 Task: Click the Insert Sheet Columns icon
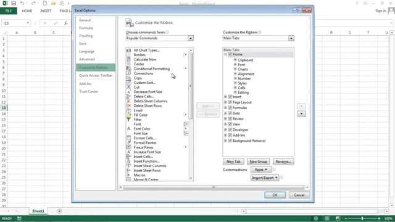click(x=128, y=166)
